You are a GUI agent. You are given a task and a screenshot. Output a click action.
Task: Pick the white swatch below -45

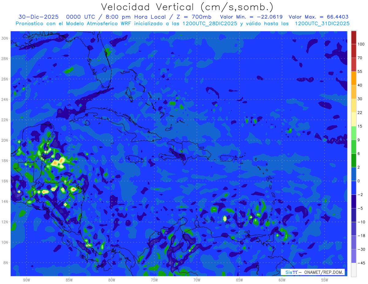(354, 269)
